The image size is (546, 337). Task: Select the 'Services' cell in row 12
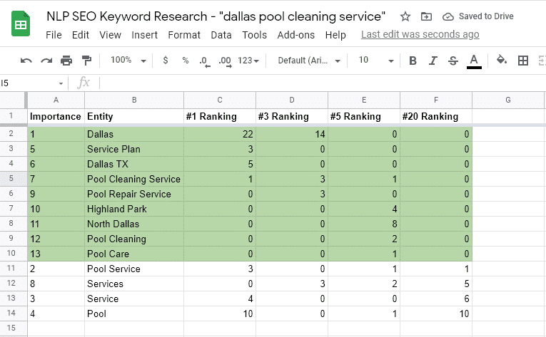click(x=134, y=284)
